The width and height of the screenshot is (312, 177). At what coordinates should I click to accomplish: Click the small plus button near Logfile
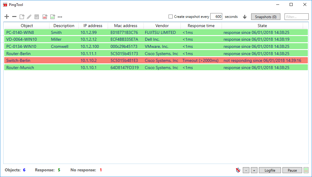coord(254,170)
